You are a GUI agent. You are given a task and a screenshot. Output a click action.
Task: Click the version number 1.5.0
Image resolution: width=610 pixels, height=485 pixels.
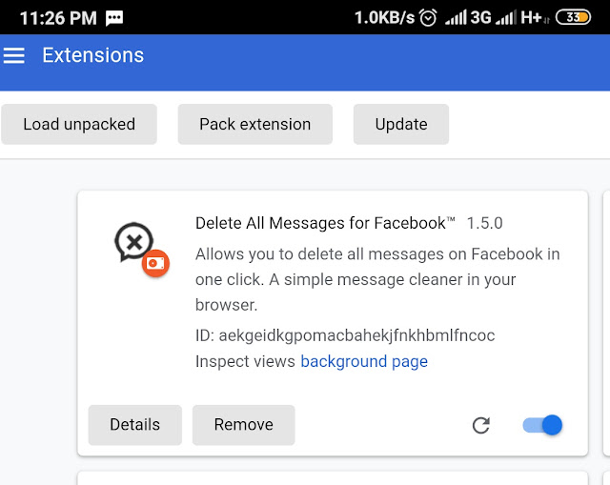tap(484, 223)
